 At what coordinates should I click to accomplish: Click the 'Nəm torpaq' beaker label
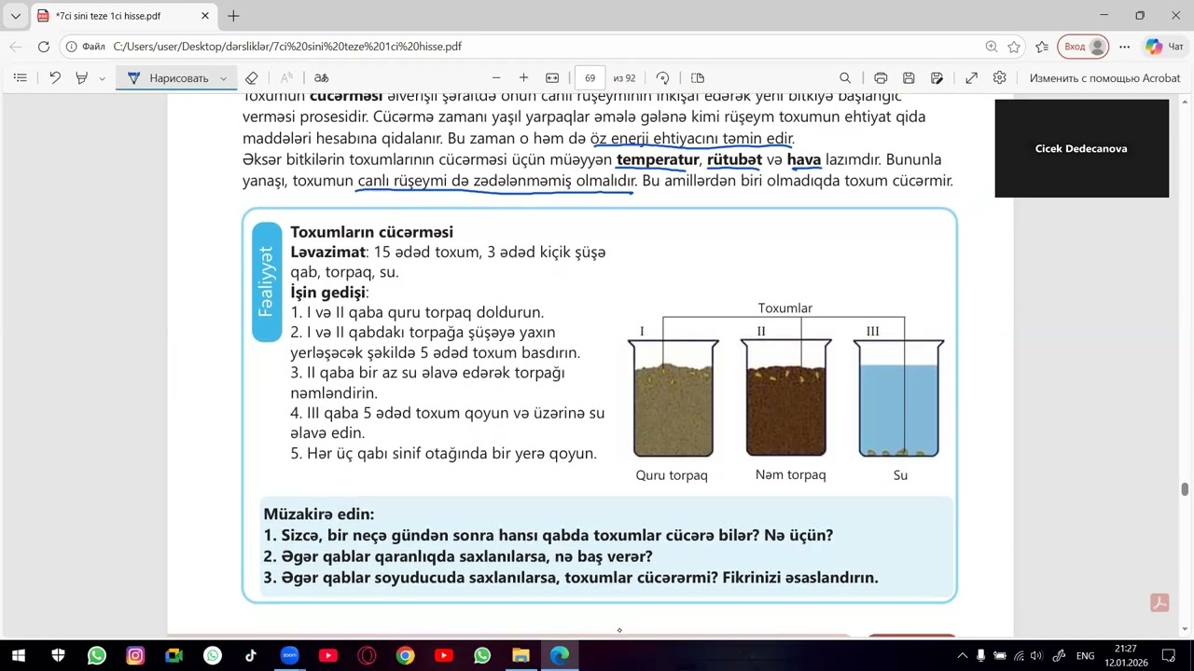point(790,475)
